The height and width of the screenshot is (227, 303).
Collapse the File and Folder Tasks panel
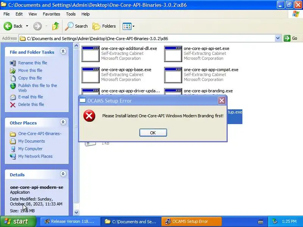63,51
